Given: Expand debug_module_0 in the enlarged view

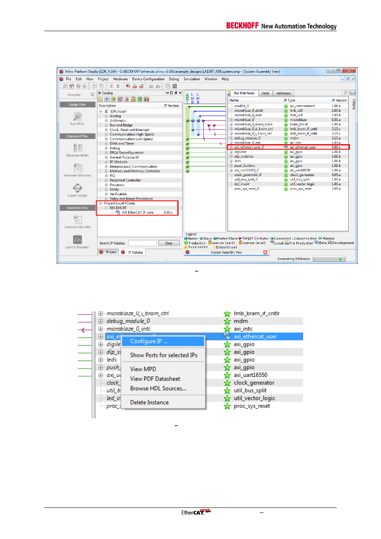Looking at the screenshot, I should pos(101,321).
